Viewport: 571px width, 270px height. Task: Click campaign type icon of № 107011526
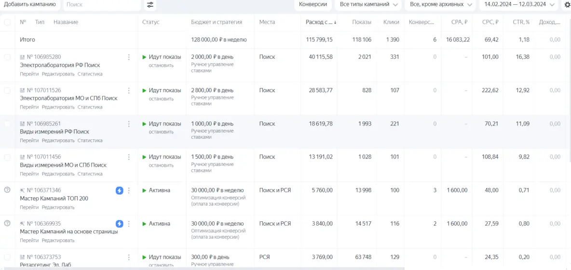click(22, 91)
